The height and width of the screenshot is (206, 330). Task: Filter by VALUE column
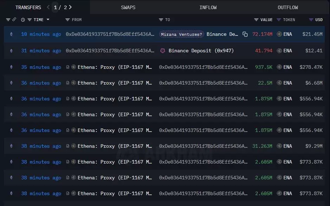pyautogui.click(x=256, y=20)
